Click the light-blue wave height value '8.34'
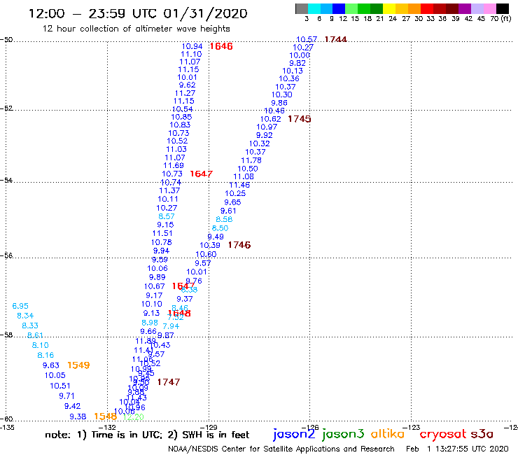The image size is (518, 455). click(25, 316)
